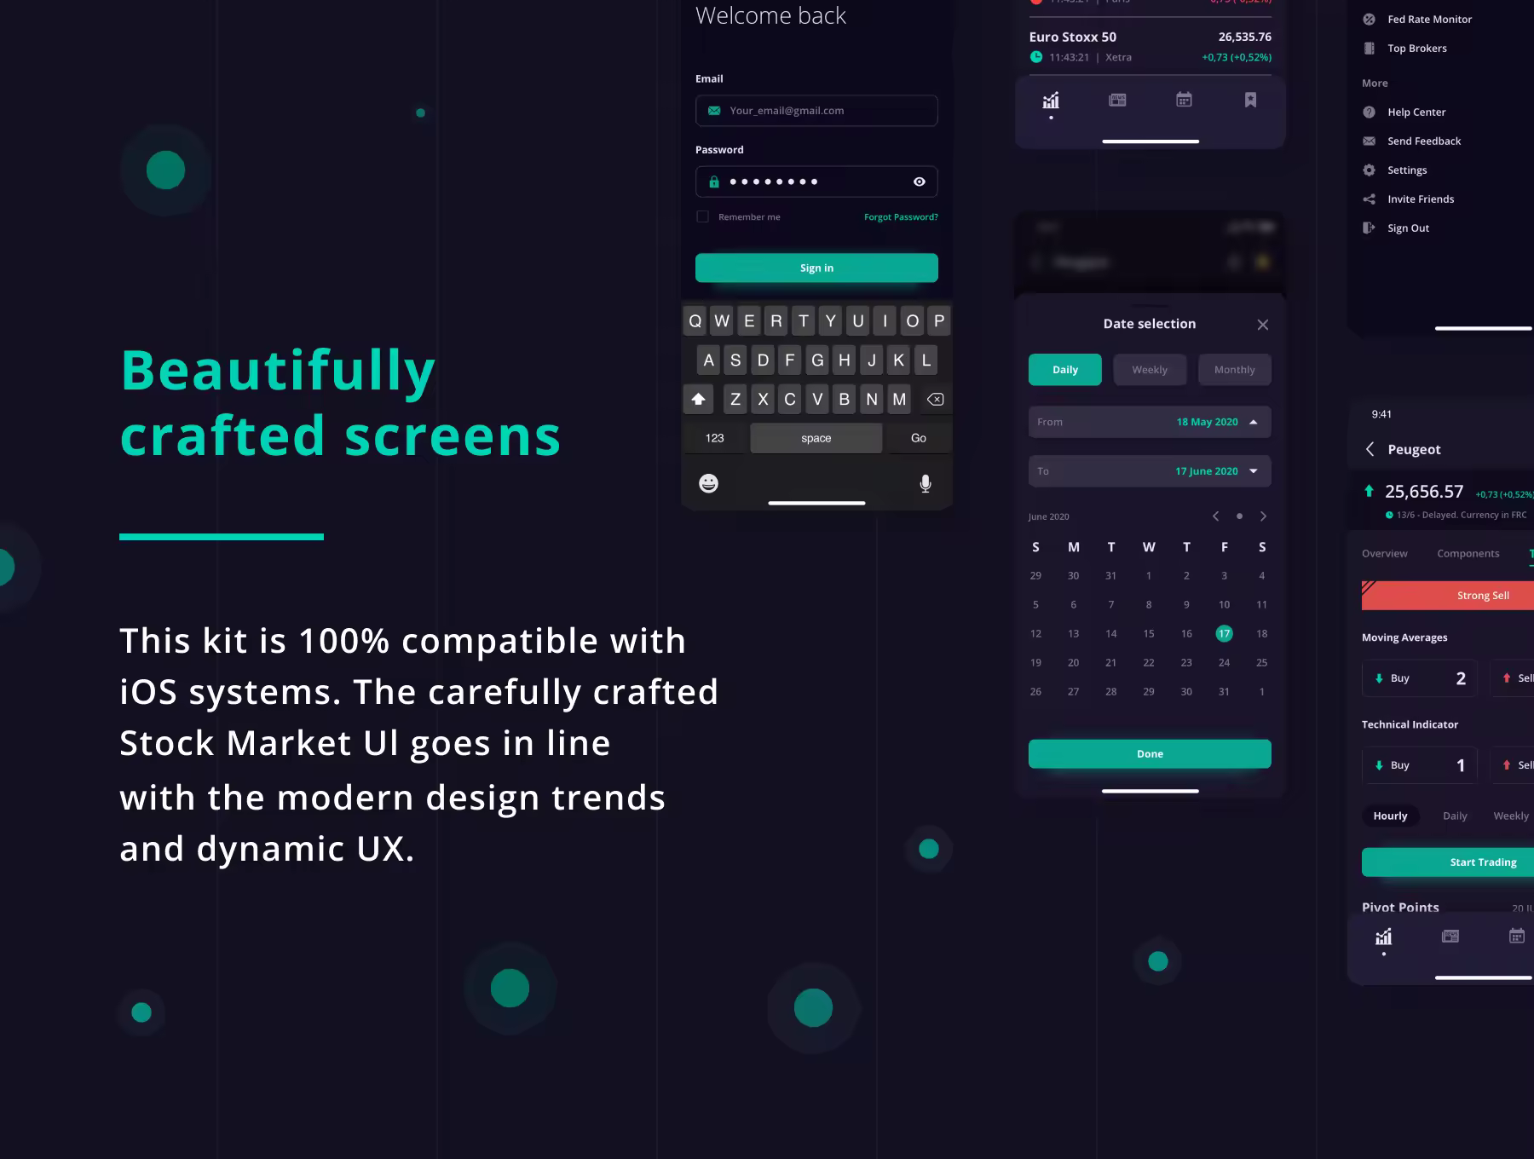Viewport: 1534px width, 1159px height.
Task: Go back from the Peugeot screen
Action: (x=1370, y=449)
